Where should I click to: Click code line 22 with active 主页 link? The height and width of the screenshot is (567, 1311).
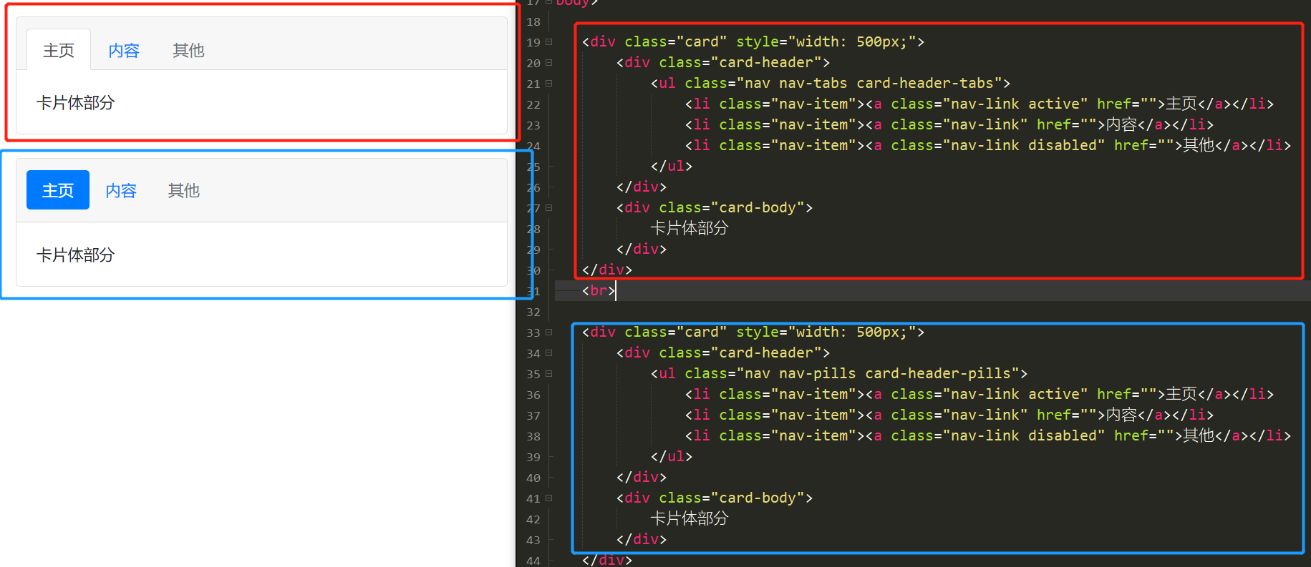pyautogui.click(x=979, y=104)
